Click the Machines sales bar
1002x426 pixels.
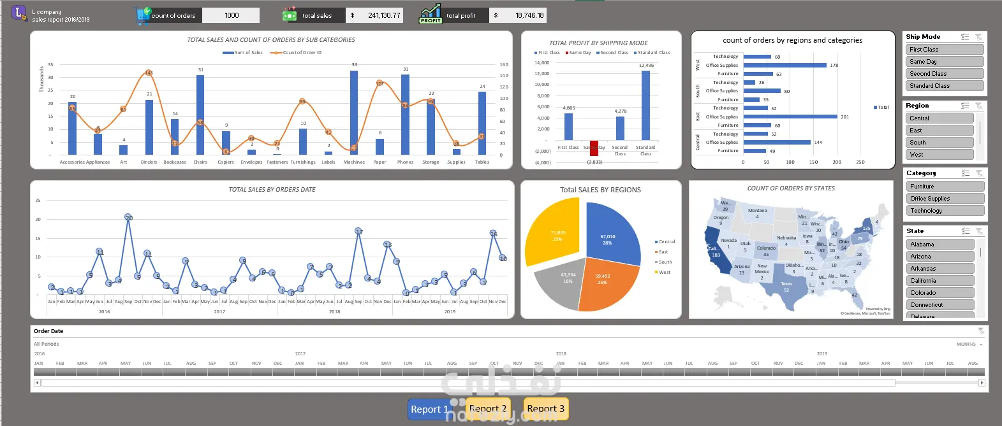tap(354, 113)
